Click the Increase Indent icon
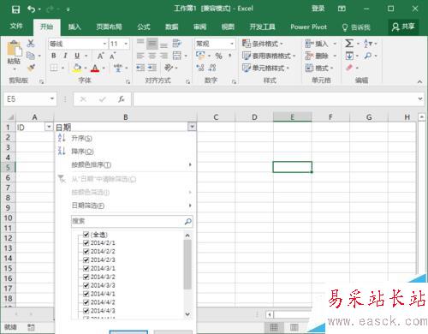The height and width of the screenshot is (334, 428). tap(152, 68)
